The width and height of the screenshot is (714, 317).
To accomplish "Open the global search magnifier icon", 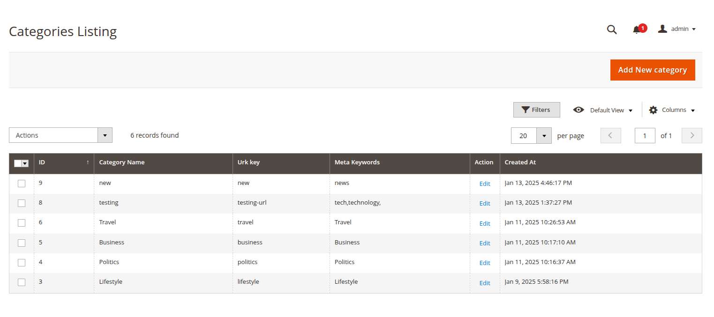I will click(x=612, y=29).
